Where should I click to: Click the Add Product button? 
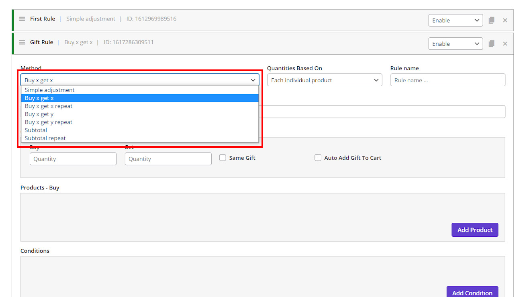point(474,230)
